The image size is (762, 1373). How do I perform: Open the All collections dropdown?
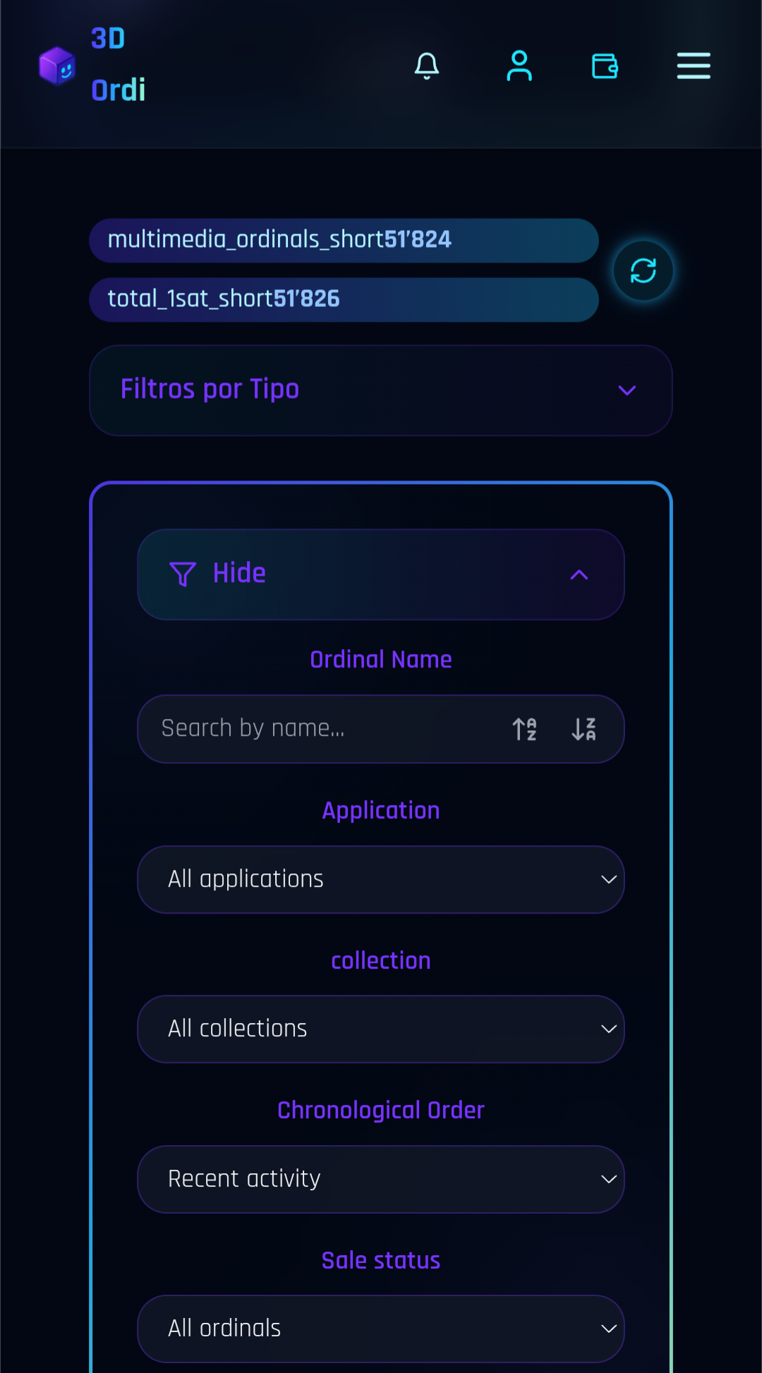click(x=381, y=1029)
